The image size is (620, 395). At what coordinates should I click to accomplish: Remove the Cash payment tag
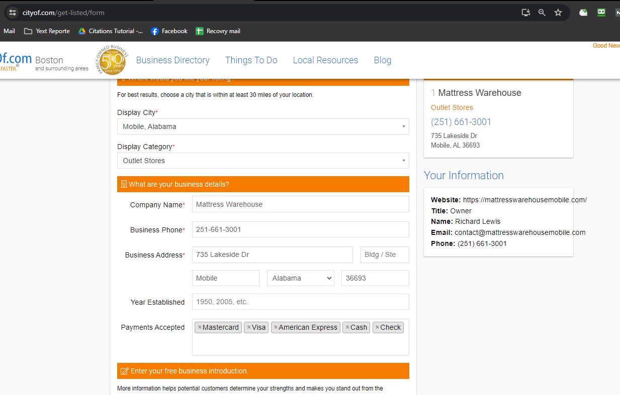[347, 327]
